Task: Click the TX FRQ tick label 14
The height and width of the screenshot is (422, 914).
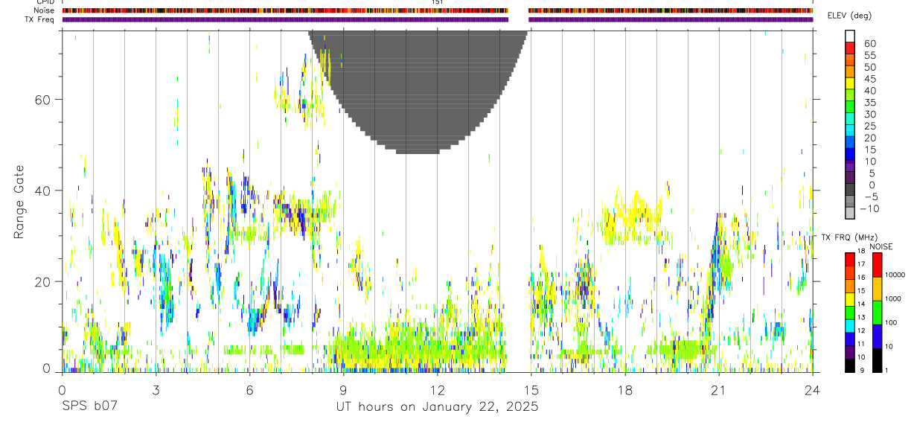Action: [861, 304]
